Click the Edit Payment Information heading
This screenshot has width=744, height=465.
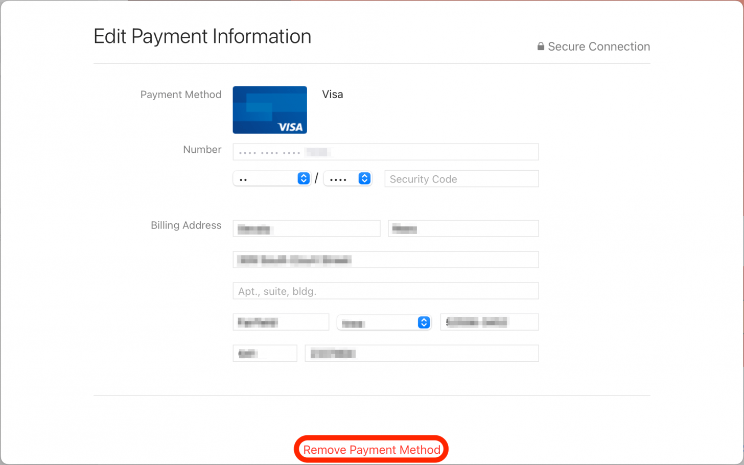[x=202, y=37]
